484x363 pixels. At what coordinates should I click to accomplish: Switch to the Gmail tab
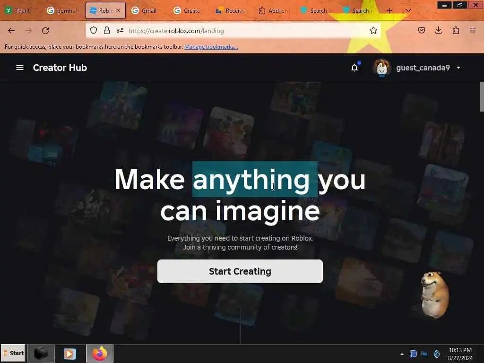click(x=147, y=10)
